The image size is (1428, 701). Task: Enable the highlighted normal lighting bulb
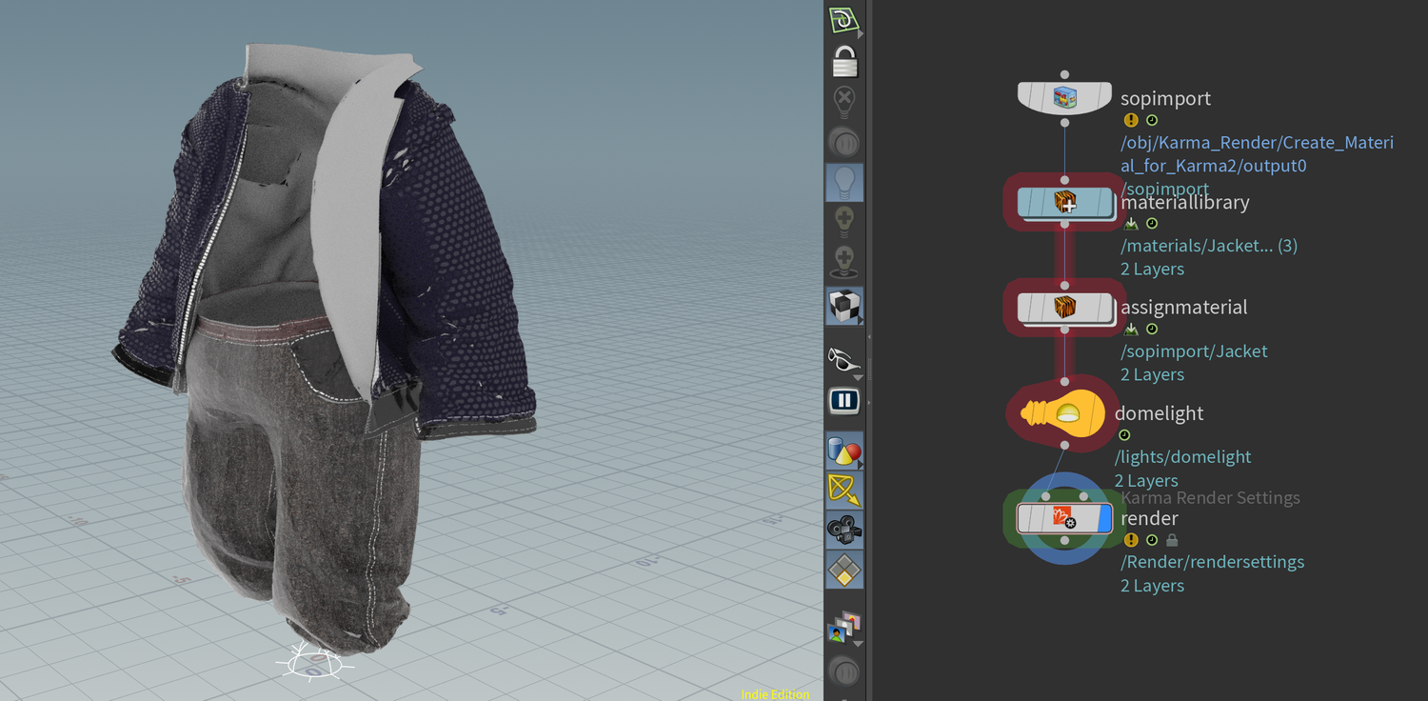844,182
